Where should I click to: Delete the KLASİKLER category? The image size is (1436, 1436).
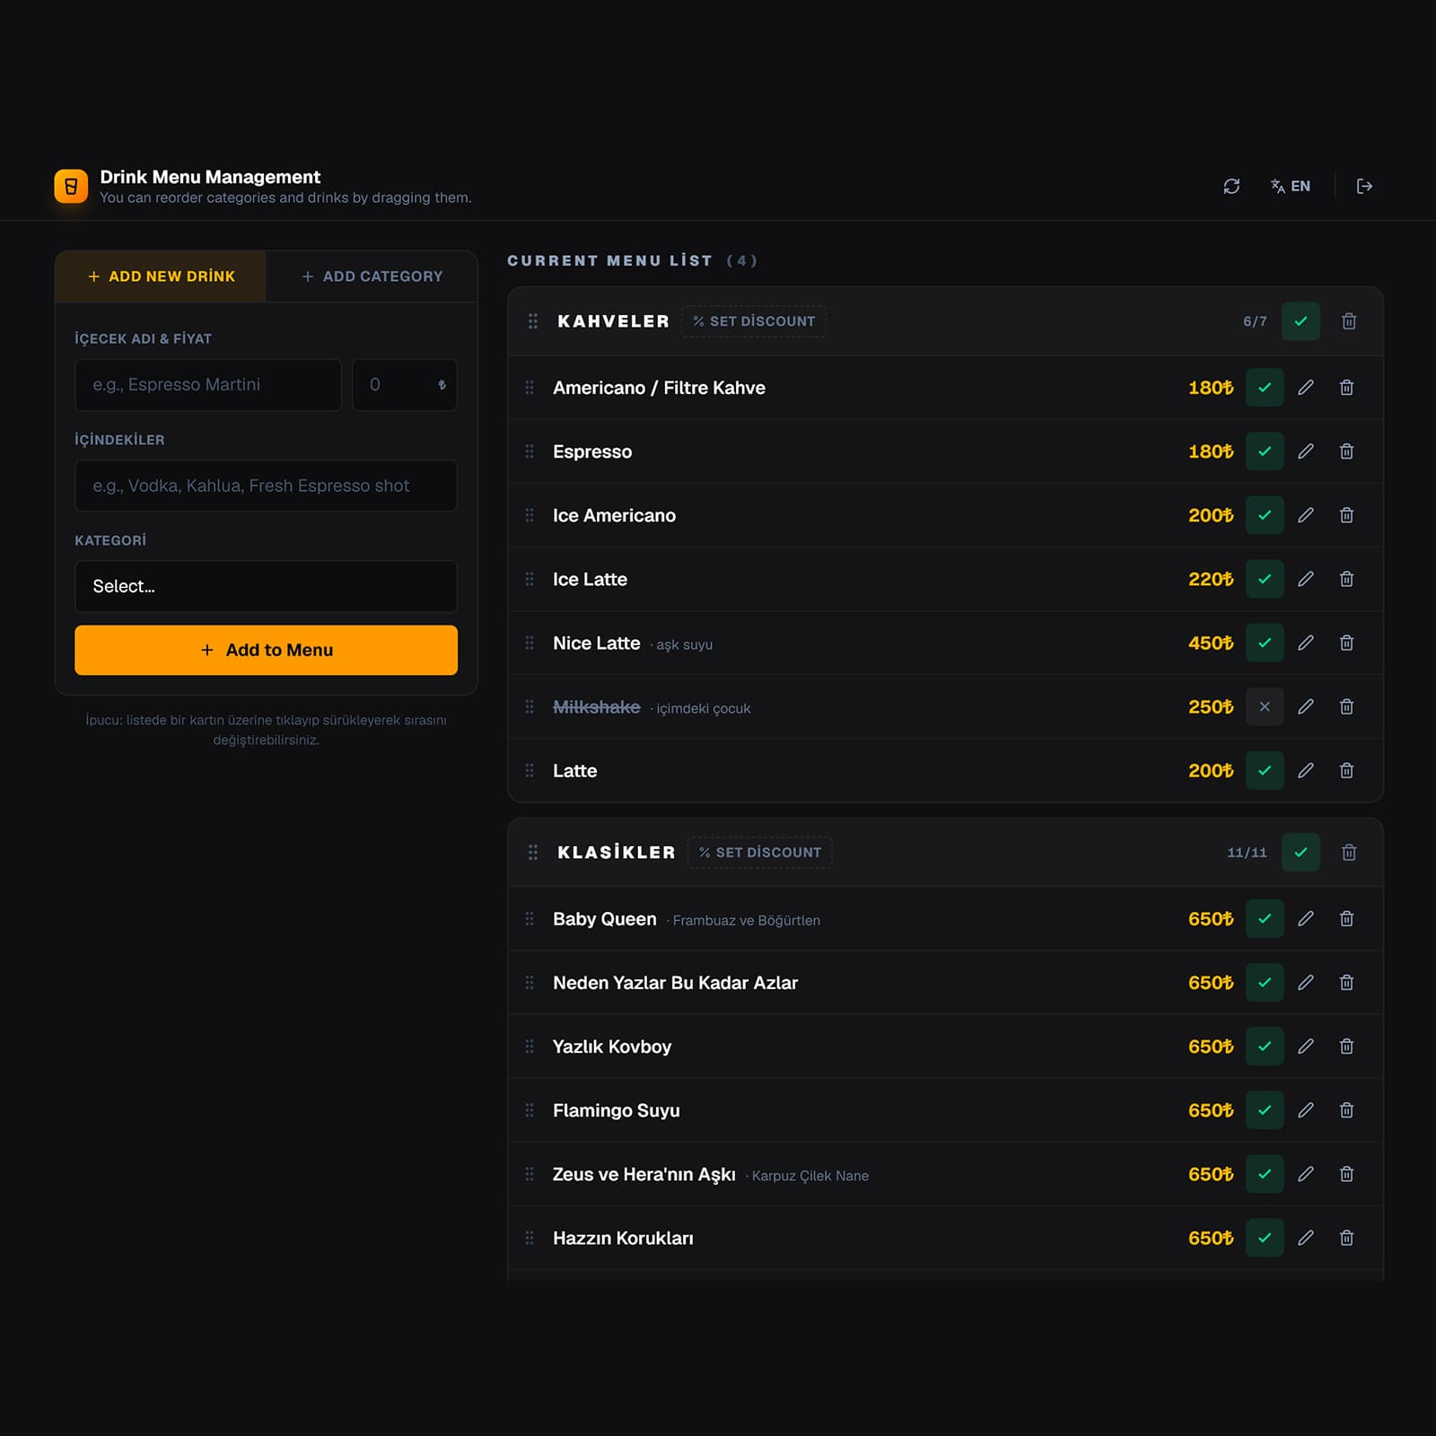click(1348, 853)
